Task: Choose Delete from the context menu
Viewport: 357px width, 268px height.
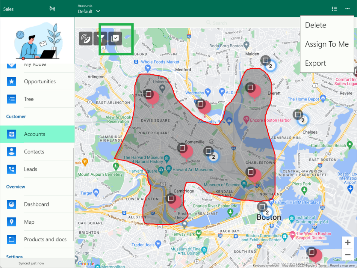Action: click(315, 25)
